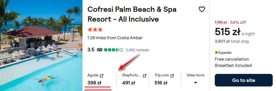
Task: Open the resort pool photo
Action: click(x=41, y=46)
